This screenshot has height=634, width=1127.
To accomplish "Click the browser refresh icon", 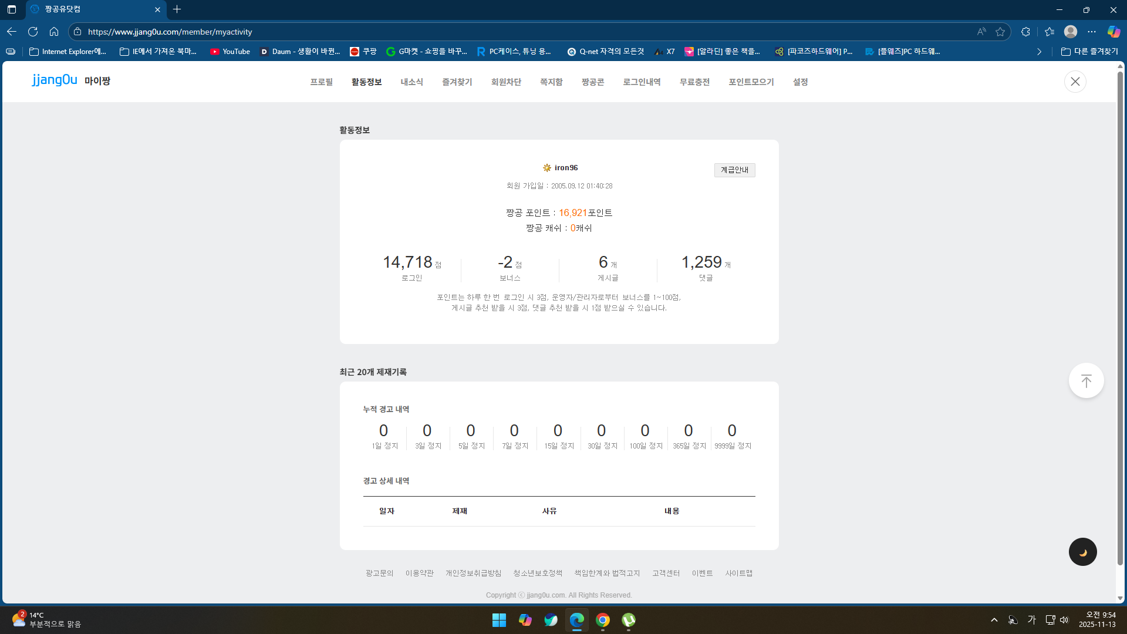I will (33, 32).
